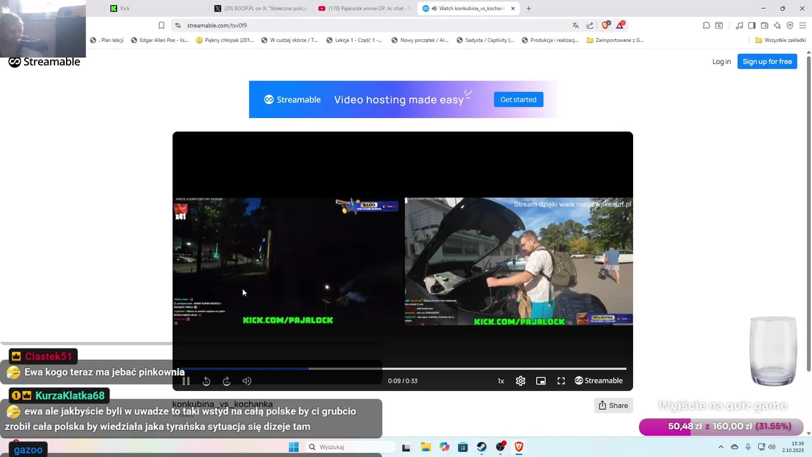
Task: Open Edgar Allan Poe bookmark
Action: click(160, 40)
